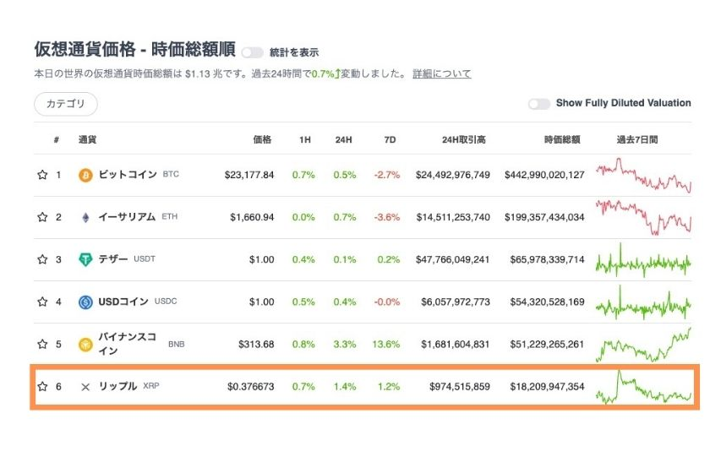The height and width of the screenshot is (473, 710).
Task: Click the star next to Tether row
Action: click(x=42, y=259)
